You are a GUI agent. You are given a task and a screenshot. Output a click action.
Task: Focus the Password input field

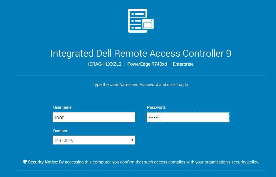pos(188,118)
